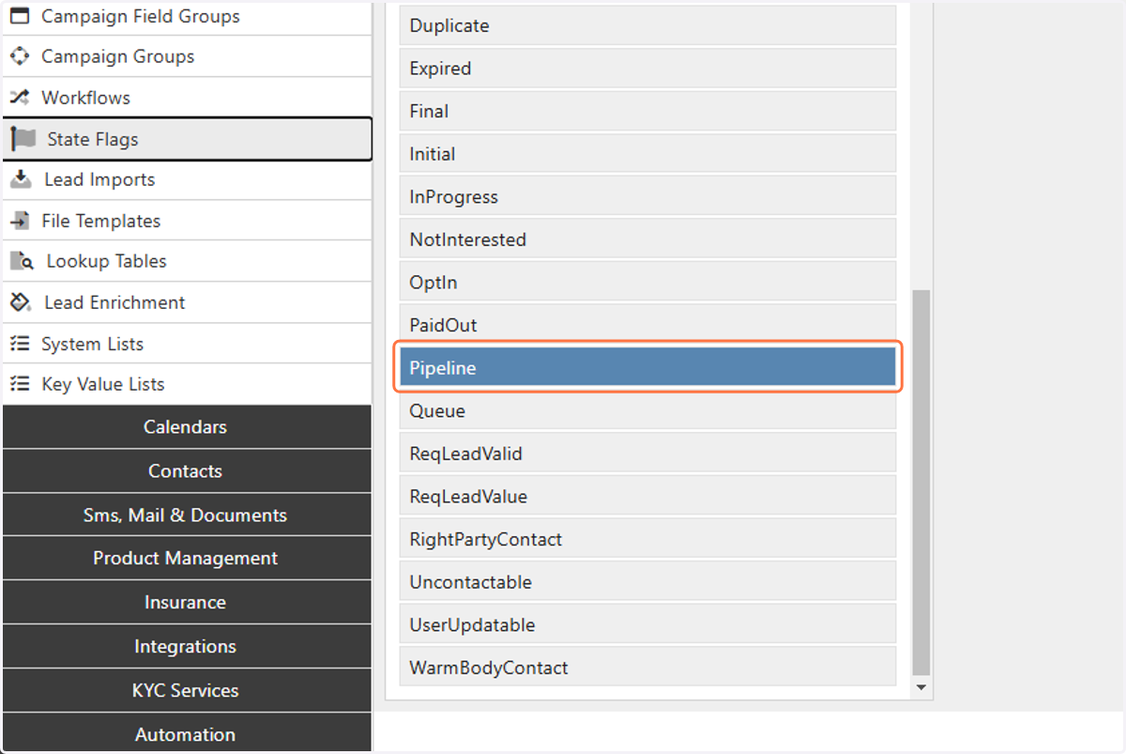Go to Workflows in the sidebar
Screen dimensions: 1126x754
pyautogui.click(x=187, y=98)
